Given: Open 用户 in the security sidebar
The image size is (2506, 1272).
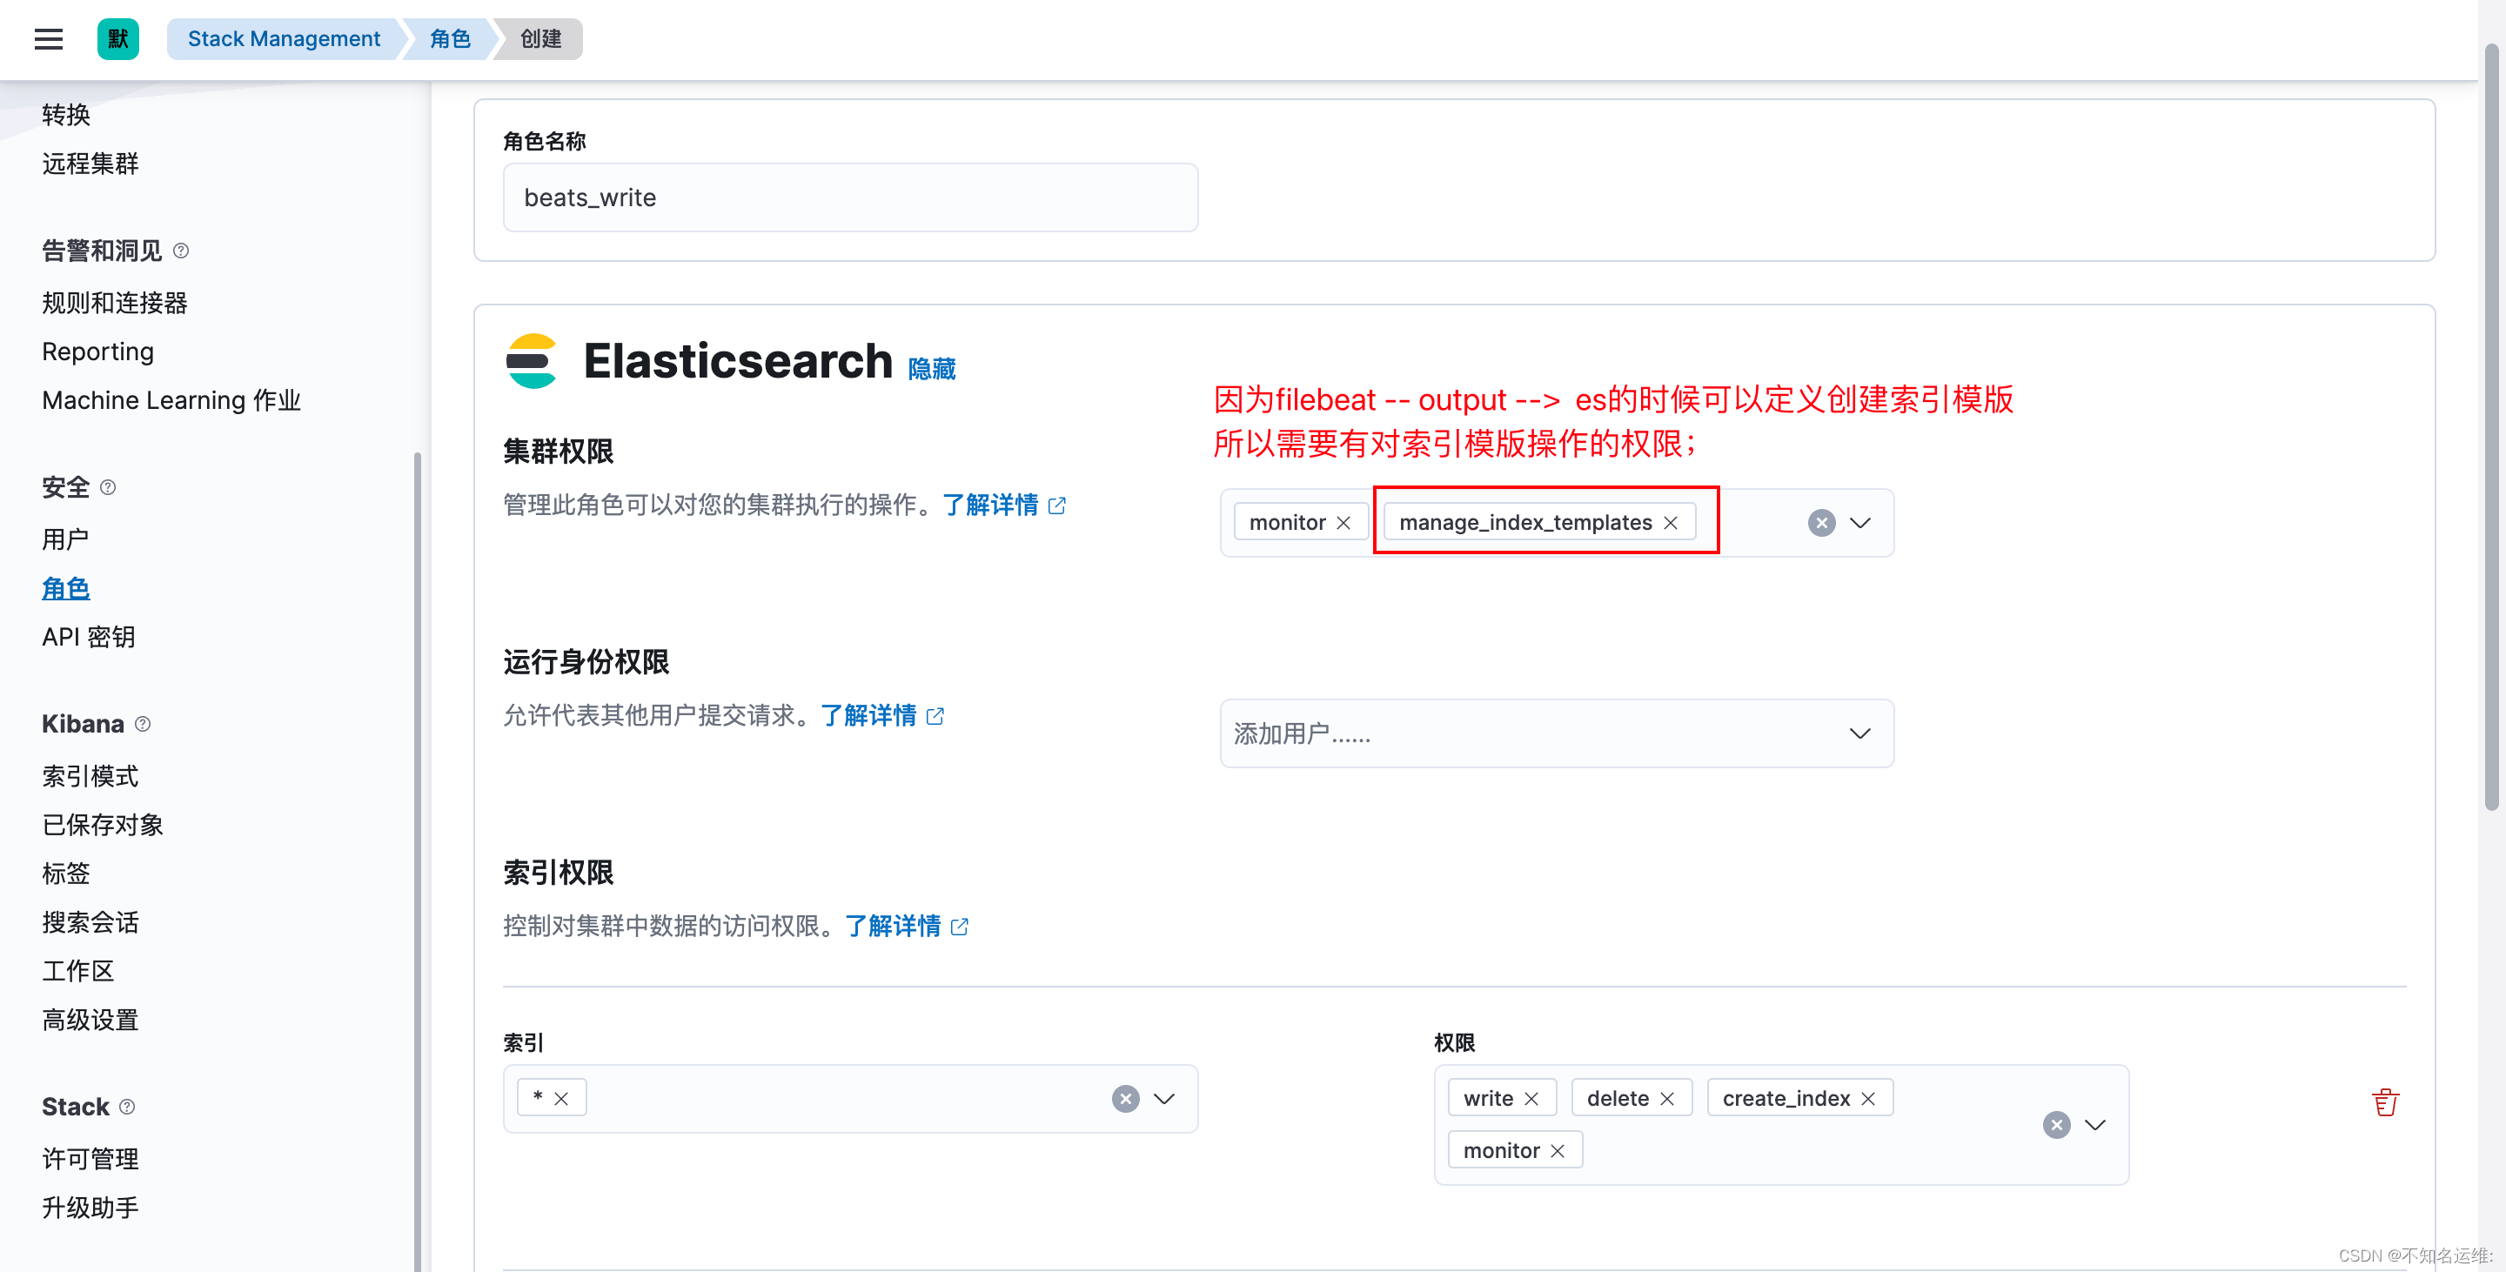Looking at the screenshot, I should pyautogui.click(x=65, y=539).
